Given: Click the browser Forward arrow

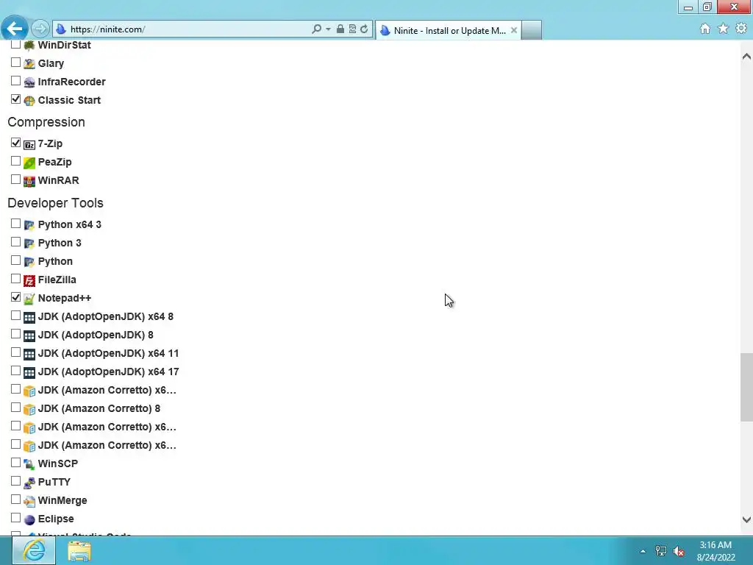Looking at the screenshot, I should tap(40, 29).
